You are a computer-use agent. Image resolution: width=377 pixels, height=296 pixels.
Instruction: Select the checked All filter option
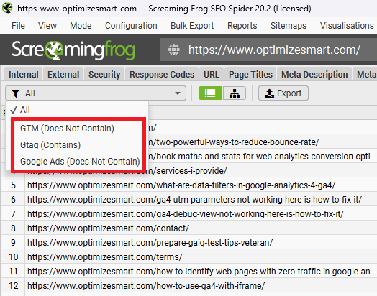(77, 110)
